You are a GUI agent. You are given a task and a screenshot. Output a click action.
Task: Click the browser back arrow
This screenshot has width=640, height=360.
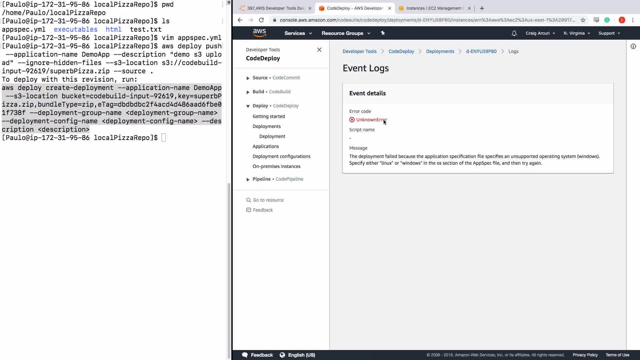point(240,20)
